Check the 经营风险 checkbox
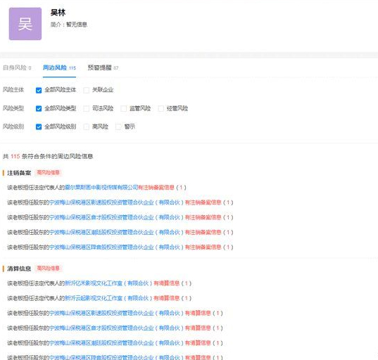The height and width of the screenshot is (360, 378). coord(160,108)
